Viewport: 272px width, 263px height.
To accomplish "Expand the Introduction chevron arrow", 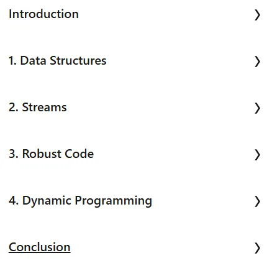I will 257,15.
